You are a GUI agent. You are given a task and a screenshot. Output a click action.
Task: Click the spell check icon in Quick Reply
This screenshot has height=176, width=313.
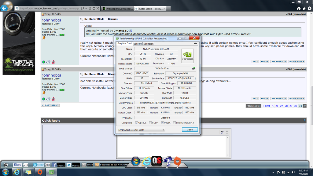coord(222,132)
